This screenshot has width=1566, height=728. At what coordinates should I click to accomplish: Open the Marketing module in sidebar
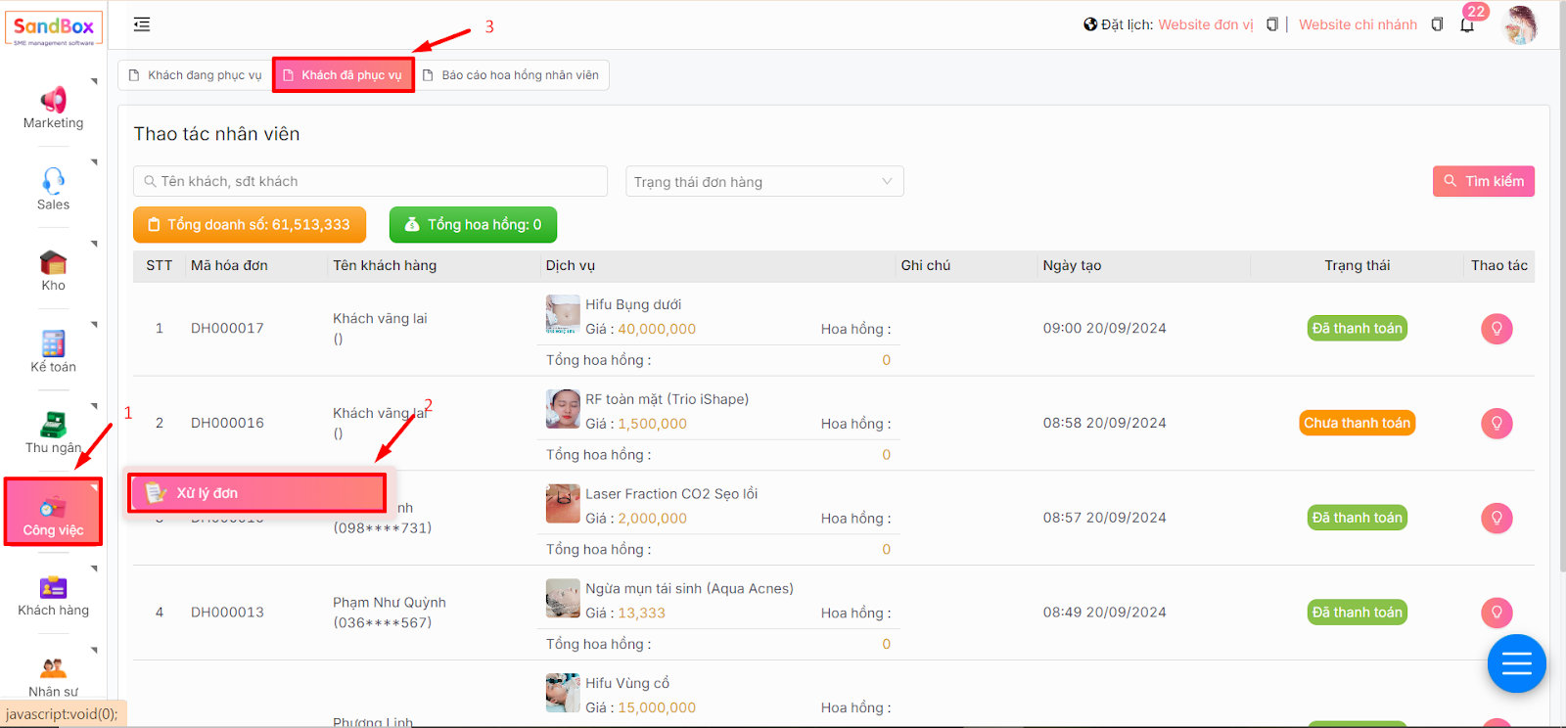(53, 108)
